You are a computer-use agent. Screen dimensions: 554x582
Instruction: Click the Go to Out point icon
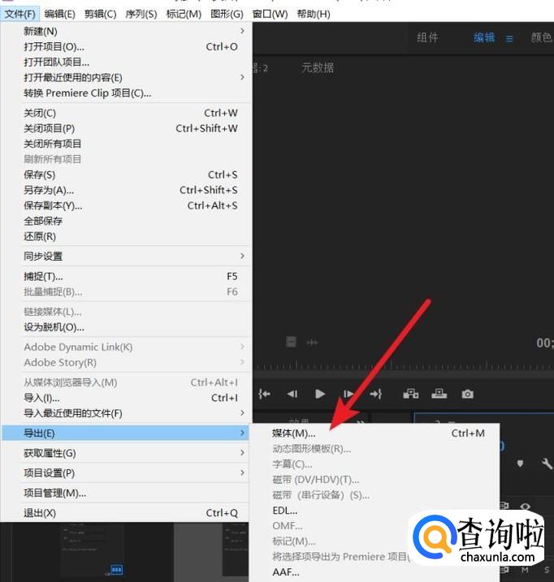tap(375, 394)
